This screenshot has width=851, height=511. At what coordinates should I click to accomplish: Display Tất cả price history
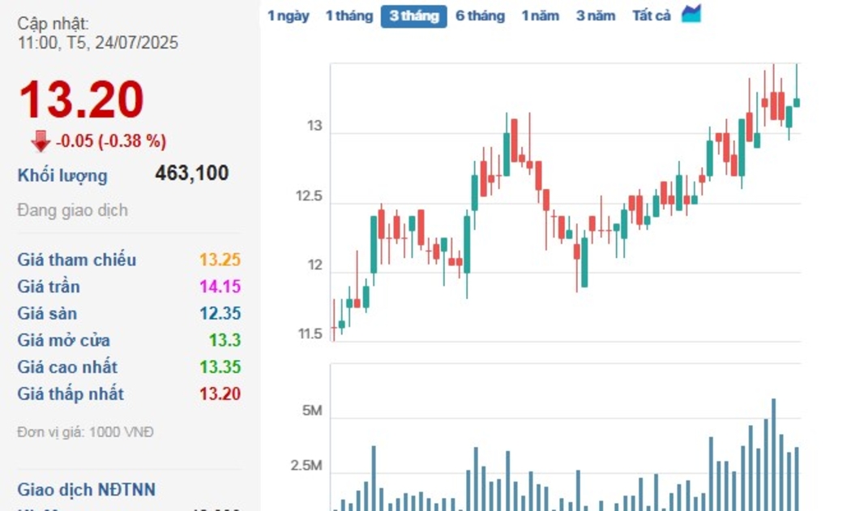[652, 15]
